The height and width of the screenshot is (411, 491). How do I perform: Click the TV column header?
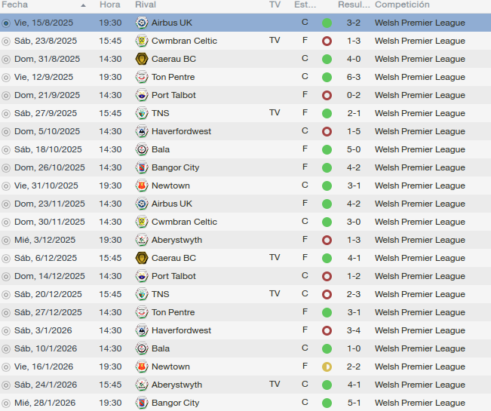[275, 5]
